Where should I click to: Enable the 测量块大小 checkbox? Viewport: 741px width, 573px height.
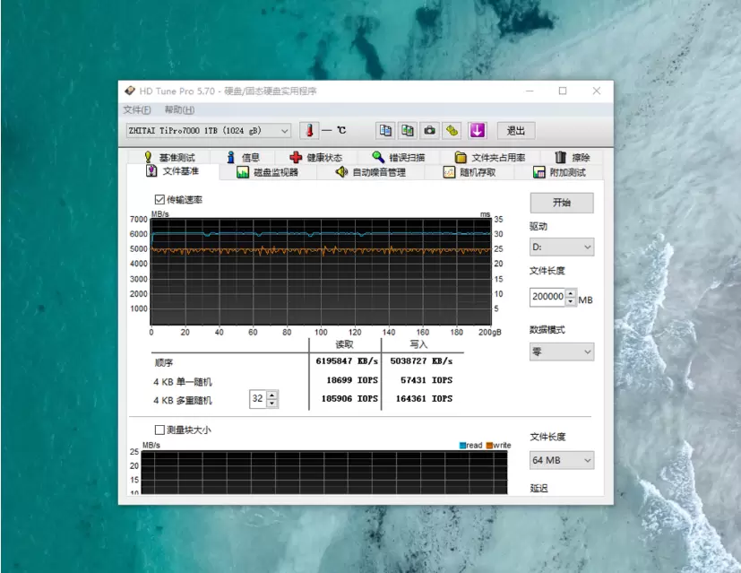159,430
